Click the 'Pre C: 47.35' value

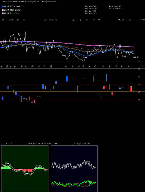point(90,13)
